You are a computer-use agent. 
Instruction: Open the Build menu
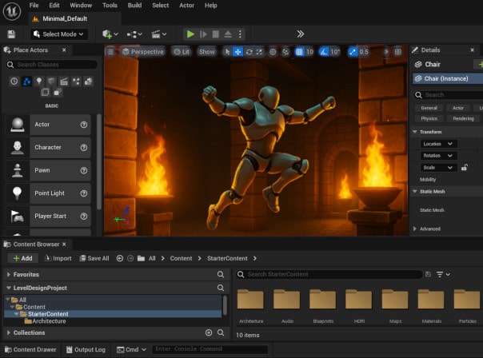coord(134,5)
